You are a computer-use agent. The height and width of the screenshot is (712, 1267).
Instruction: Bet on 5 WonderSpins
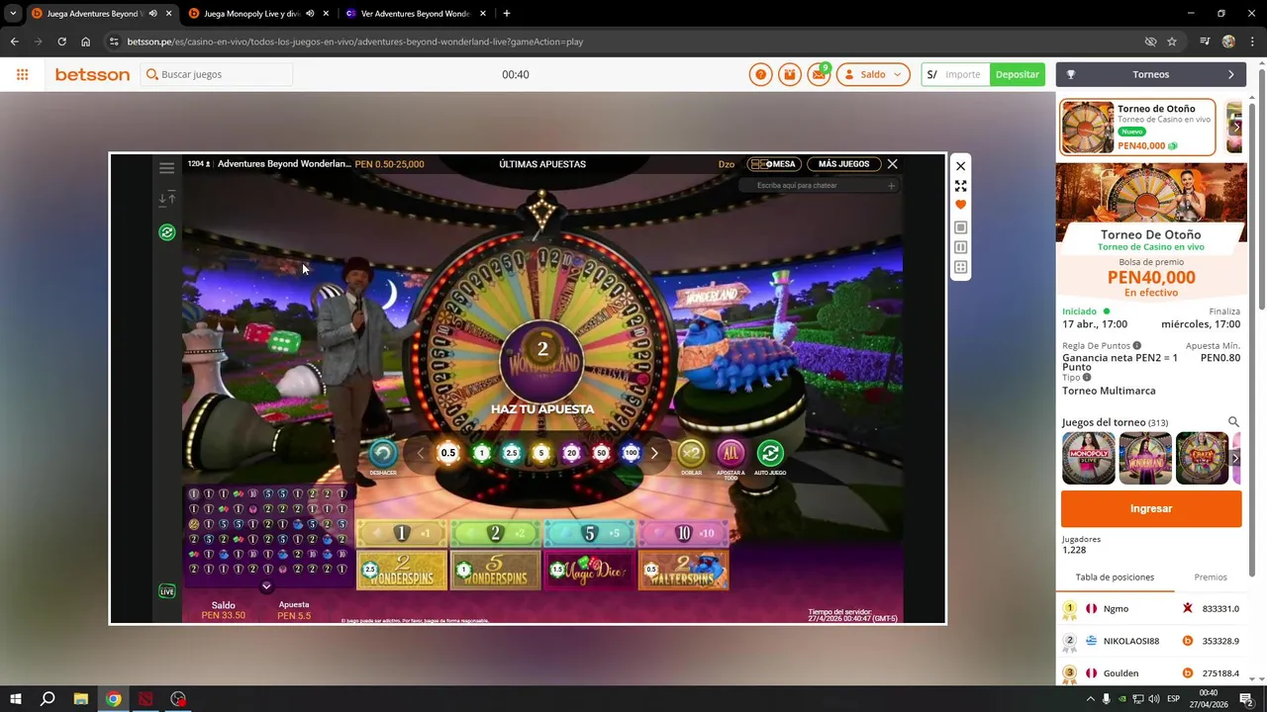coord(496,570)
